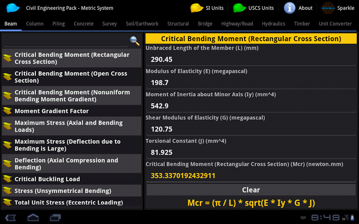Edit the Unbraced Length field 290.45
Viewport: 359px width, 224px height.
click(x=251, y=60)
